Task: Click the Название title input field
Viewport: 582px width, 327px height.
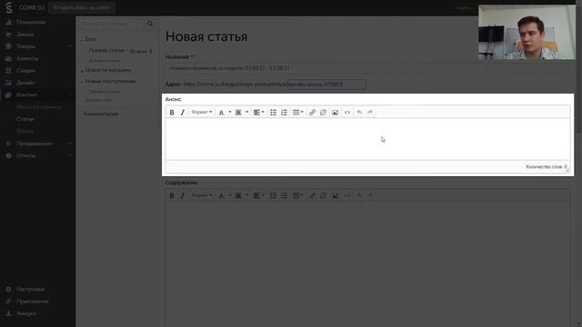Action: click(367, 68)
